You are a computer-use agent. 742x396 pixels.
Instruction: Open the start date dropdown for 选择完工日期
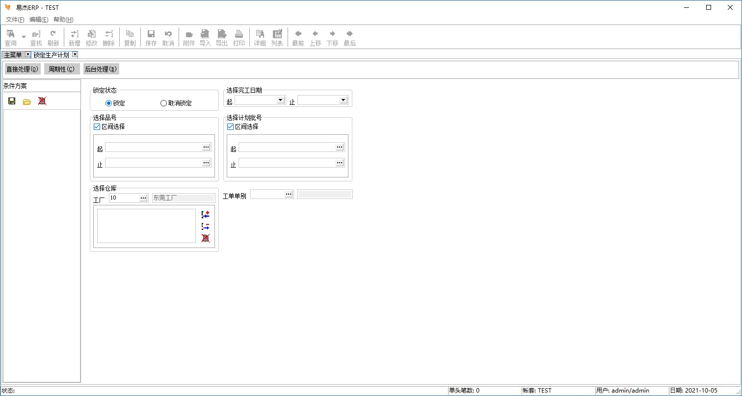coord(280,100)
